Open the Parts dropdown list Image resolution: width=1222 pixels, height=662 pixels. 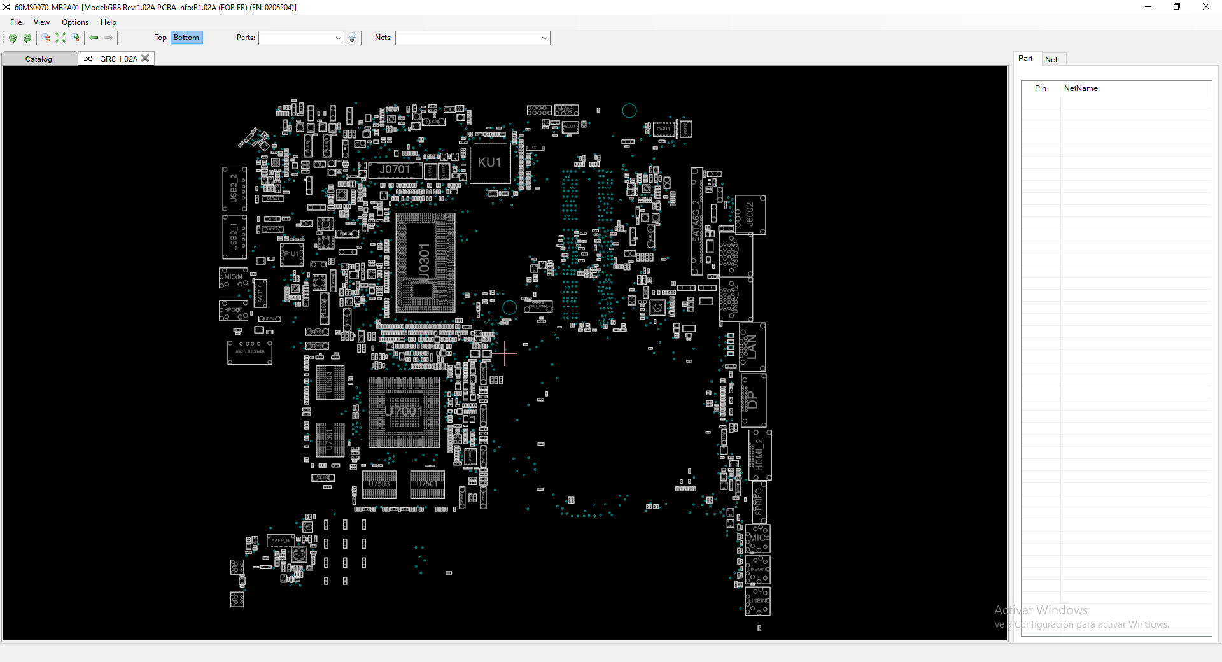tap(338, 38)
